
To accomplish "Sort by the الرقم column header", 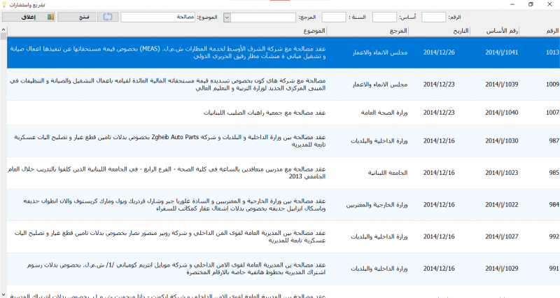I will (540, 31).
